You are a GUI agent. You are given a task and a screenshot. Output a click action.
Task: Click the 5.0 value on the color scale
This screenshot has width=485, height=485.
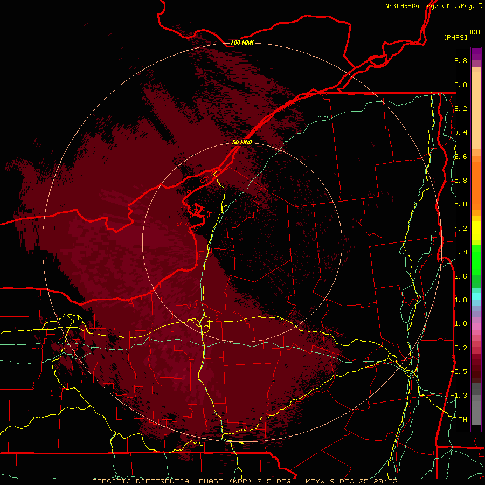(x=461, y=204)
